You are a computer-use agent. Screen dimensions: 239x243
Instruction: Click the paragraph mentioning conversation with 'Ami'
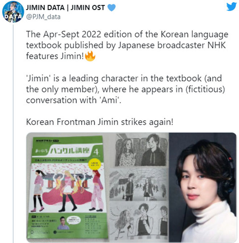click(x=124, y=89)
